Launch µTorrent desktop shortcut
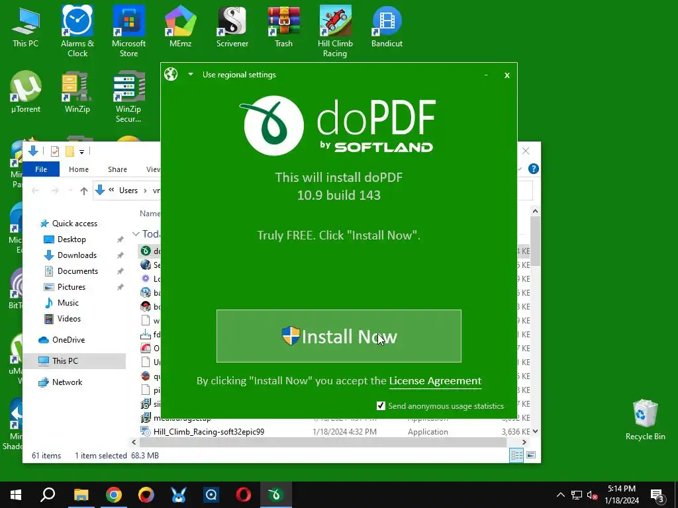The image size is (678, 508). [x=26, y=91]
